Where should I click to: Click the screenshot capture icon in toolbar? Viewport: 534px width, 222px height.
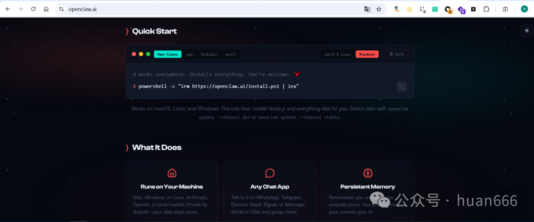click(505, 9)
